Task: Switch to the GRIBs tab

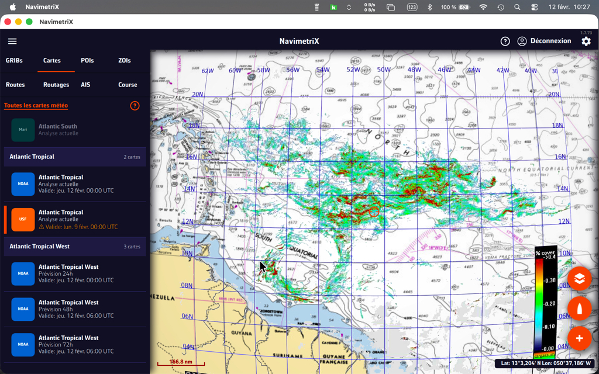Action: 14,61
